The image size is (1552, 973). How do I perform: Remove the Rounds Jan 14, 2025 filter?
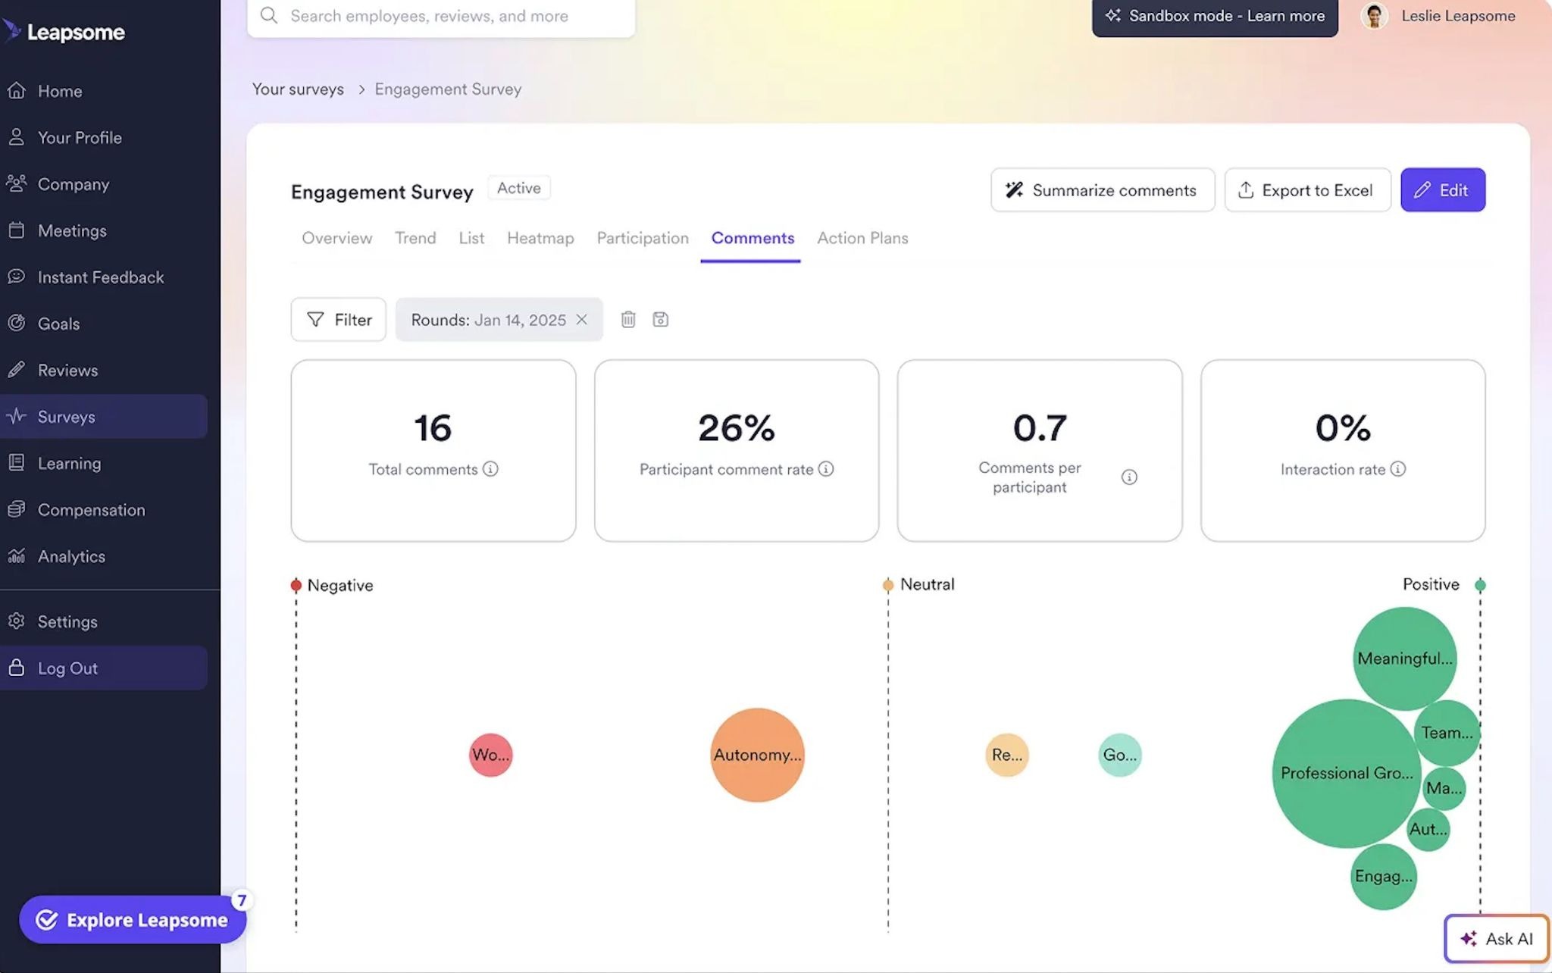(581, 320)
